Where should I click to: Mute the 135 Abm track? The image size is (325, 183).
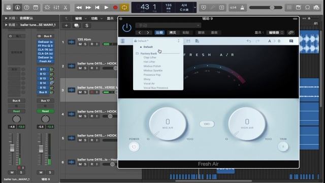80,44
